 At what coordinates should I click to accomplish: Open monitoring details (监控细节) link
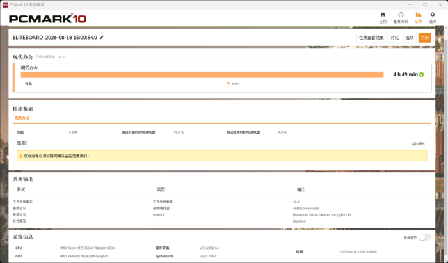(x=419, y=144)
